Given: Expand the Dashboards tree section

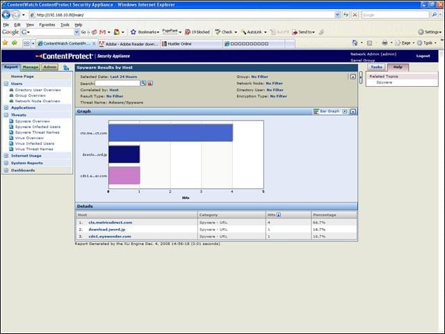Looking at the screenshot, I should point(6,170).
